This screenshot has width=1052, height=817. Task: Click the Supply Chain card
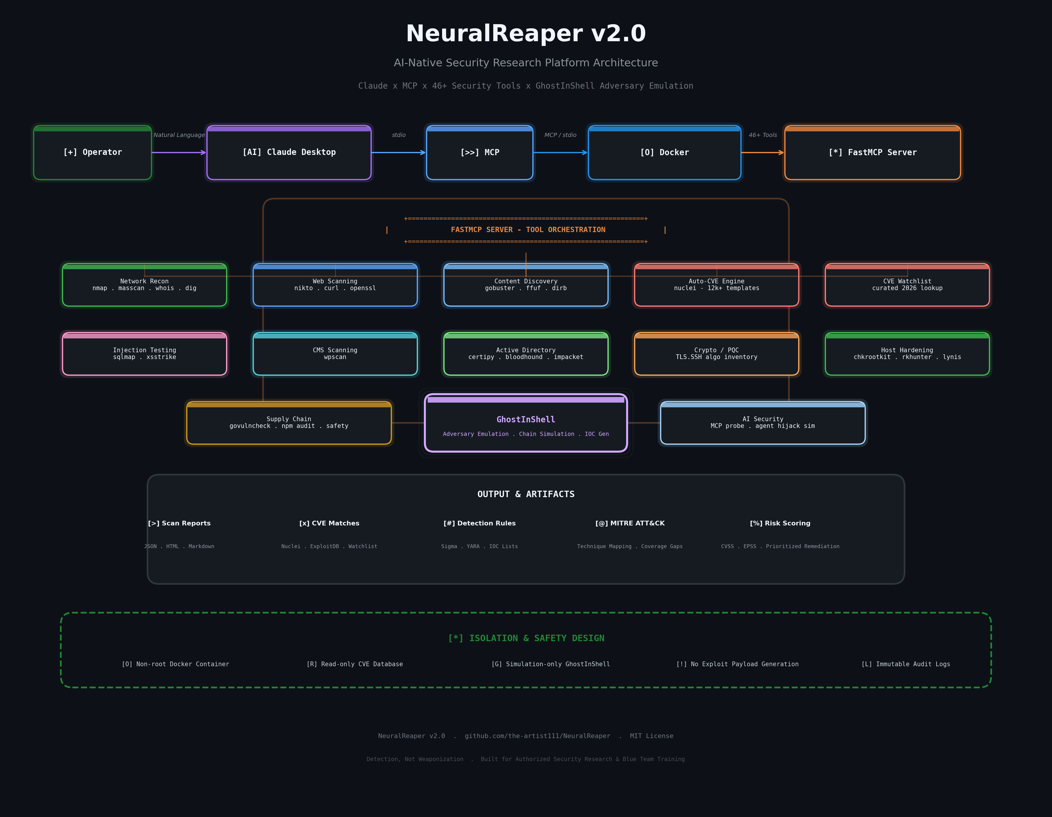click(x=289, y=423)
